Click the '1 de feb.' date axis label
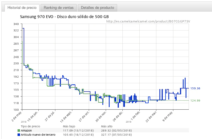Image resolution: width=212 pixels, height=139 pixels. [x=135, y=116]
